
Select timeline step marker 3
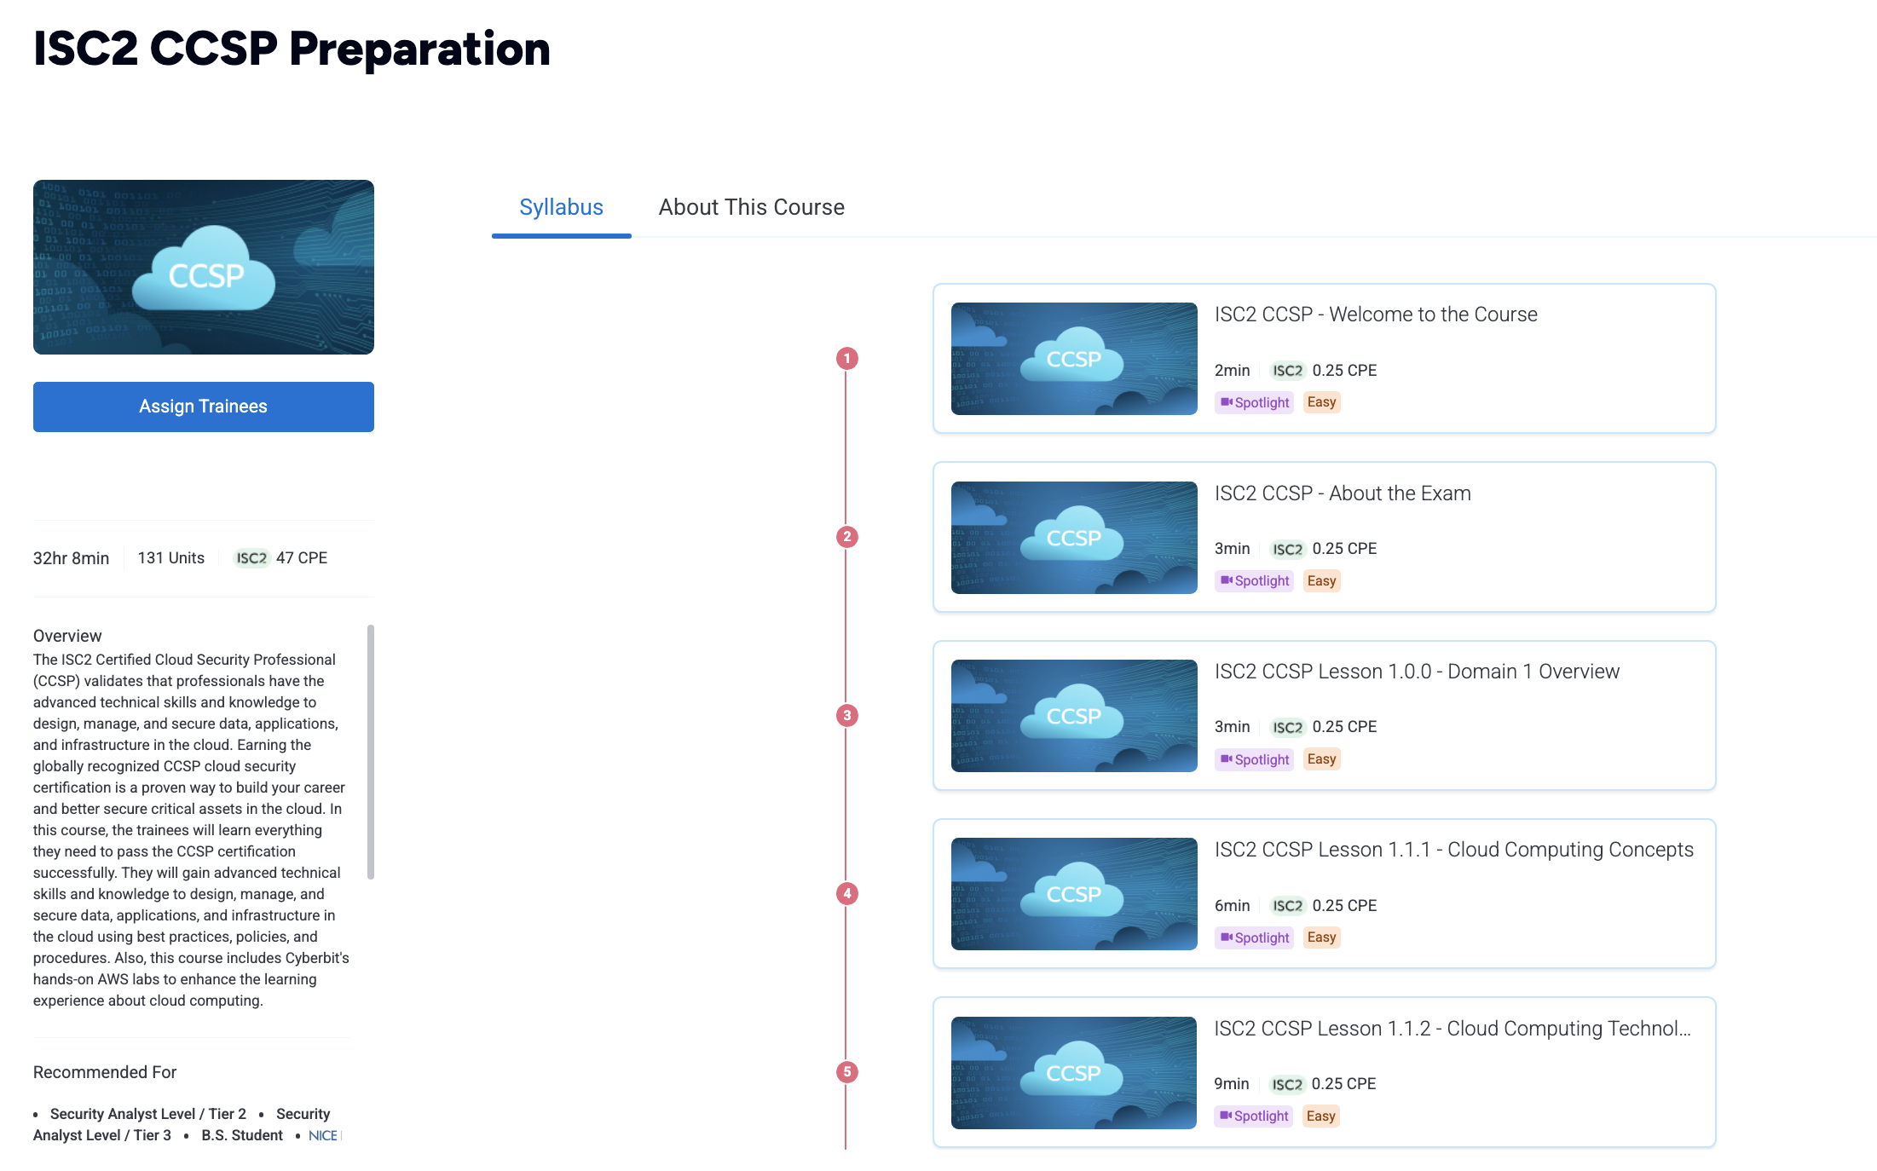(846, 716)
